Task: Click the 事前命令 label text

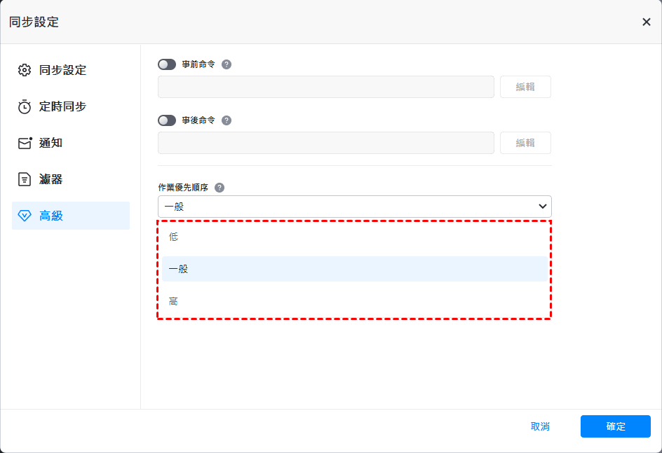Action: click(x=198, y=64)
